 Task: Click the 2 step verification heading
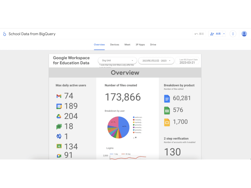pyautogui.click(x=176, y=138)
